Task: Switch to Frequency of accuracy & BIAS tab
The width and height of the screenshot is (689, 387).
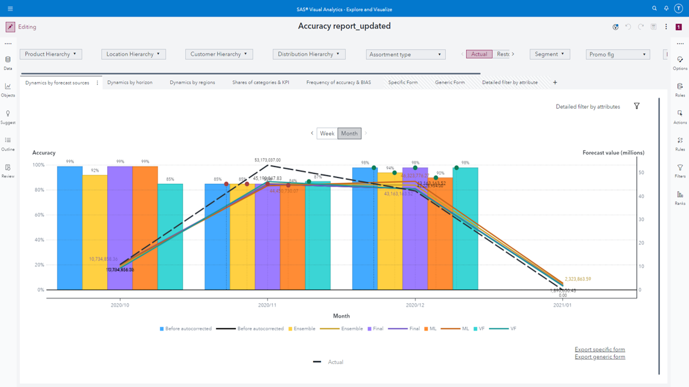Action: (339, 83)
